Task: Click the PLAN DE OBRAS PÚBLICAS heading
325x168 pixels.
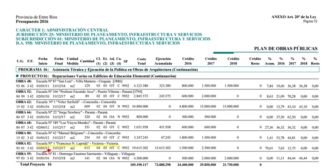Action: pyautogui.click(x=286, y=48)
